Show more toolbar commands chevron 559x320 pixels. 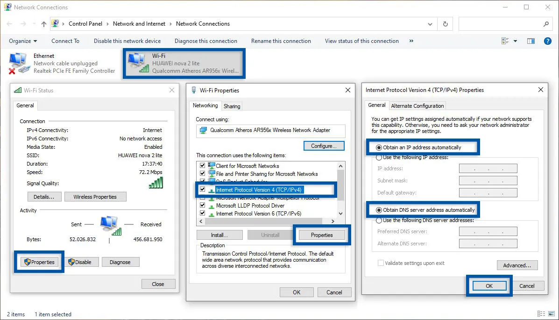pos(411,41)
